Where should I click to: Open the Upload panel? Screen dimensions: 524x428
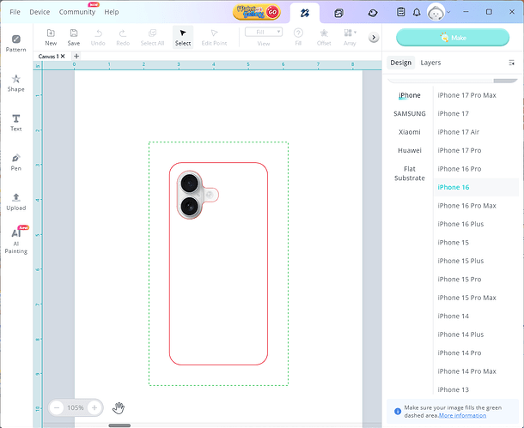point(15,201)
